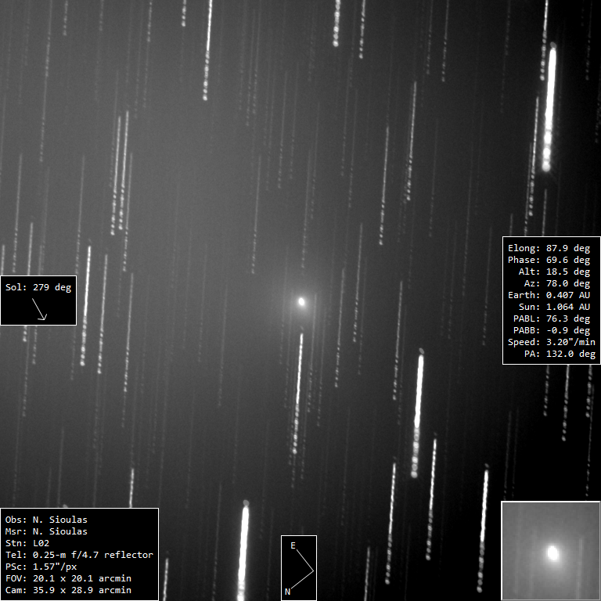Click 'FOV: 20.1 x 20.1 arcmin' text

click(x=68, y=578)
